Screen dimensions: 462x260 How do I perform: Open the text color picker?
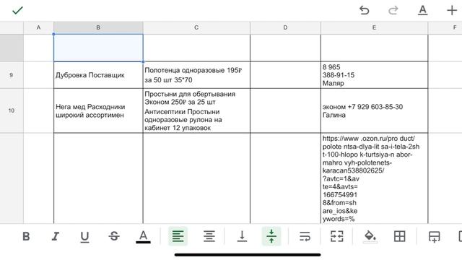(x=143, y=237)
